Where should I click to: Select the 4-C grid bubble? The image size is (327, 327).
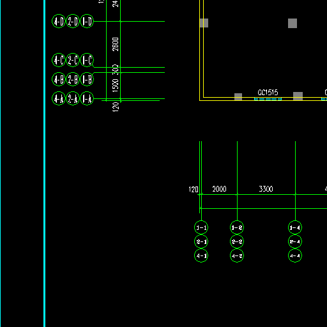coord(59,60)
